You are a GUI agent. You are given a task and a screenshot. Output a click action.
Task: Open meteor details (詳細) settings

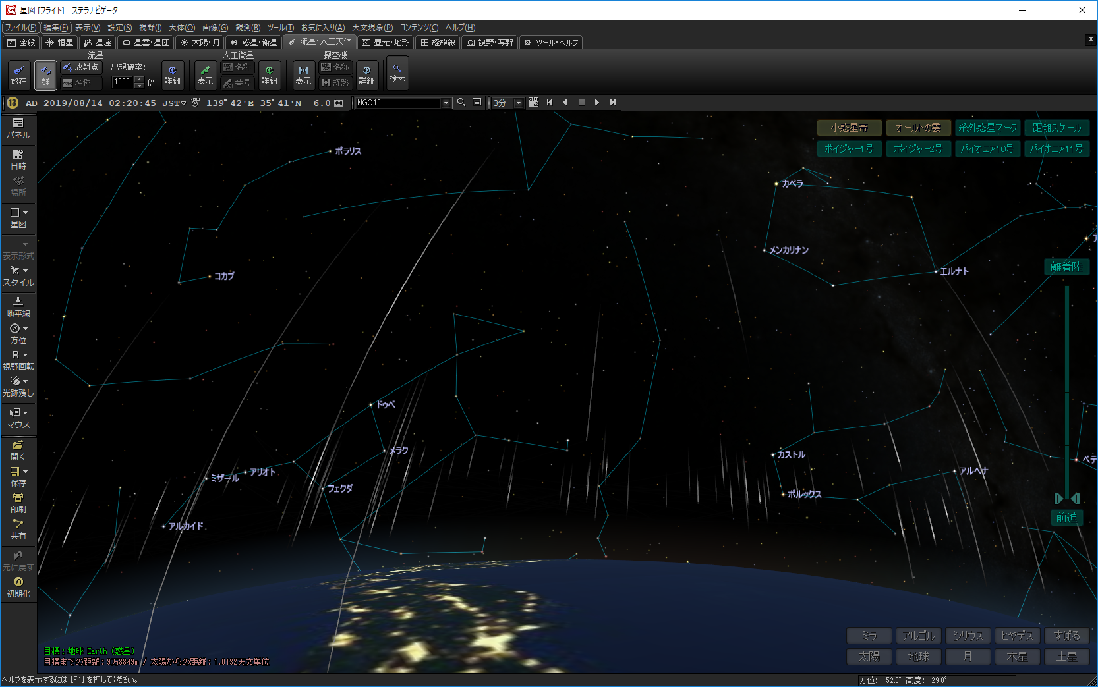(173, 74)
